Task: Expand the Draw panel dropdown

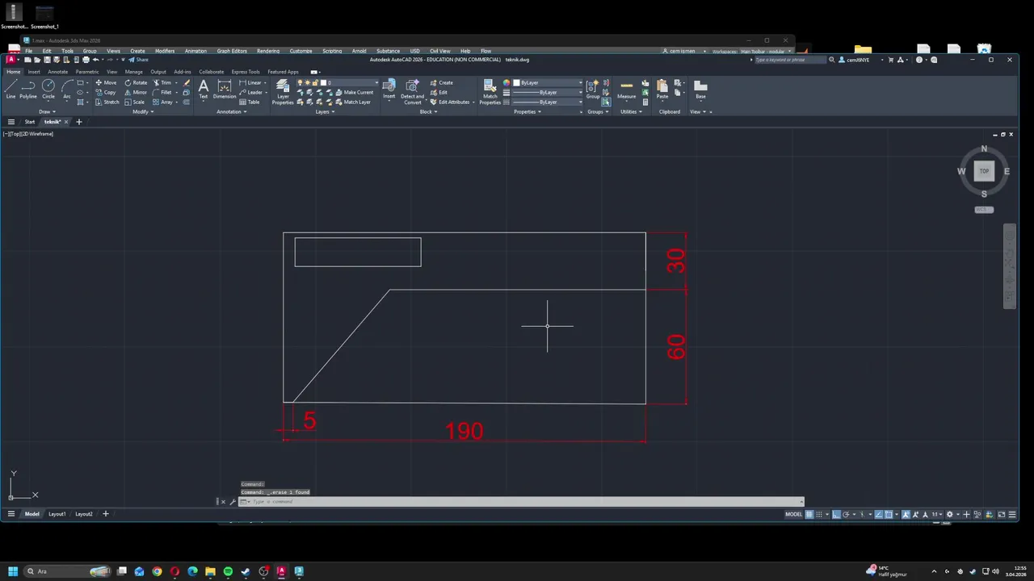Action: (x=46, y=112)
